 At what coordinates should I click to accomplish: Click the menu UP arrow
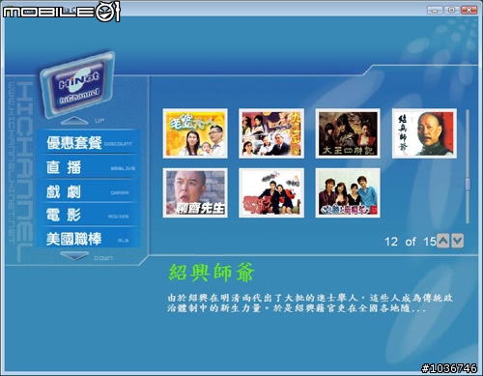point(74,121)
